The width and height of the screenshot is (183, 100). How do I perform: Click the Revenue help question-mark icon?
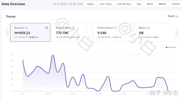pos(26,28)
